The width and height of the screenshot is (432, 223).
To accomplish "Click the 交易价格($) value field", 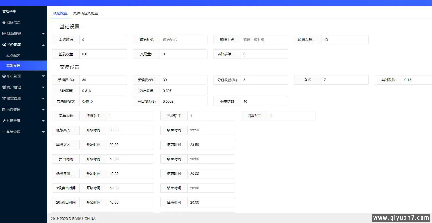I will coord(103,101).
